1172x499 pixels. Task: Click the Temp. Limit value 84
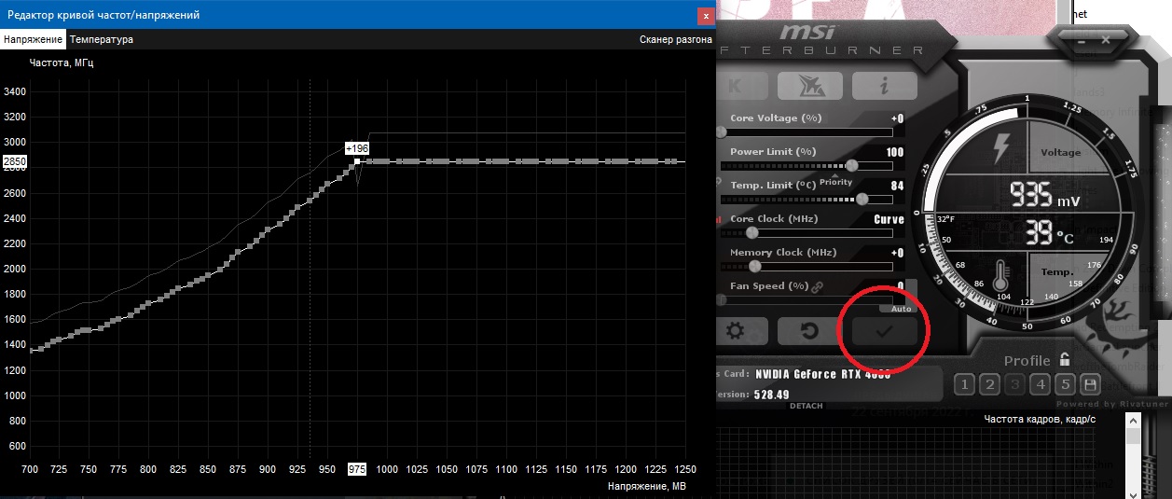click(898, 186)
